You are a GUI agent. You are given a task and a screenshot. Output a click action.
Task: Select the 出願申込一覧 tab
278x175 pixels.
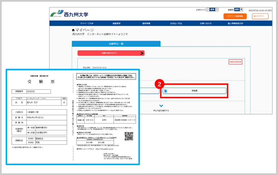[x=116, y=44]
